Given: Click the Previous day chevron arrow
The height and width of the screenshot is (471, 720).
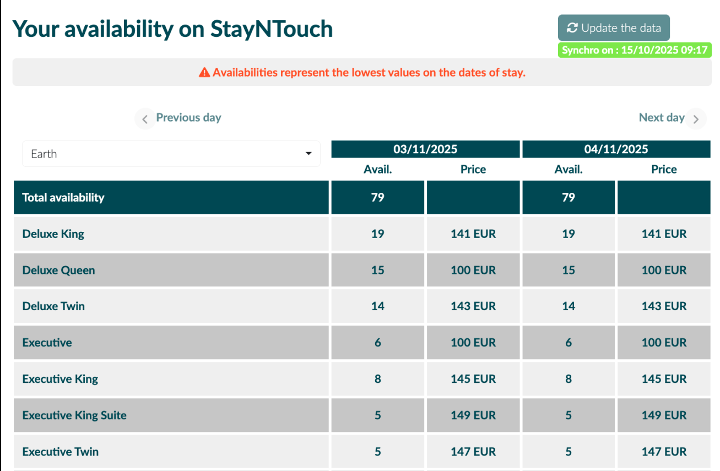Looking at the screenshot, I should (145, 118).
